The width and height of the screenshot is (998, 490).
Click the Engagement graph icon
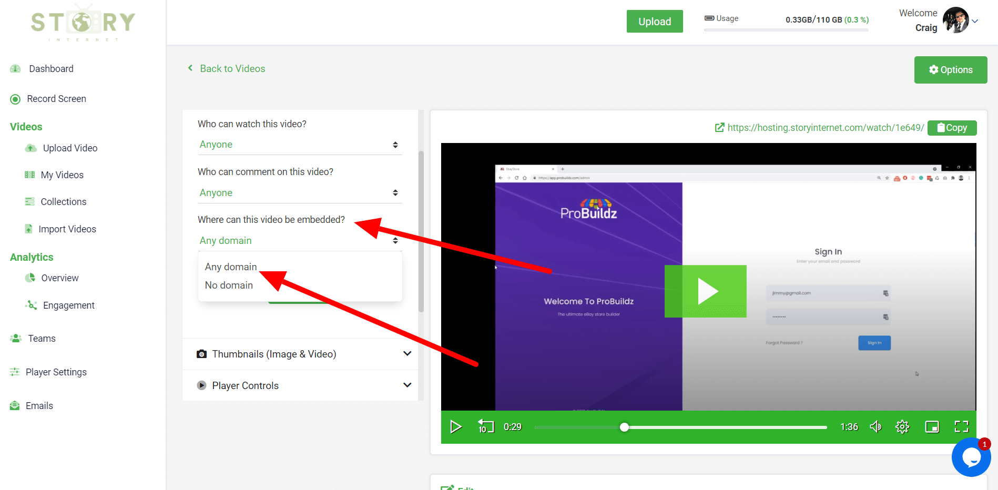tap(31, 305)
